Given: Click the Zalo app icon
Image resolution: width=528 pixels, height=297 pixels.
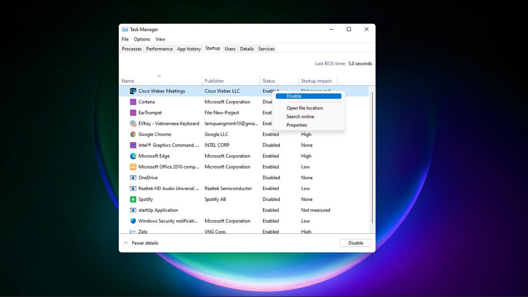Looking at the screenshot, I should 133,231.
